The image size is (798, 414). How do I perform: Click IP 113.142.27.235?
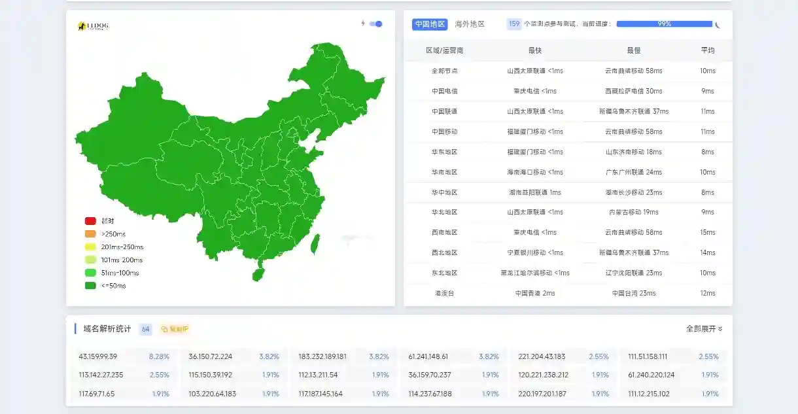click(x=101, y=375)
